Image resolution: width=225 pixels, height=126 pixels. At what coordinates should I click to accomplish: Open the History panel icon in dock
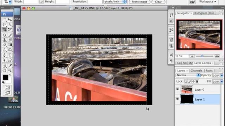171,15
